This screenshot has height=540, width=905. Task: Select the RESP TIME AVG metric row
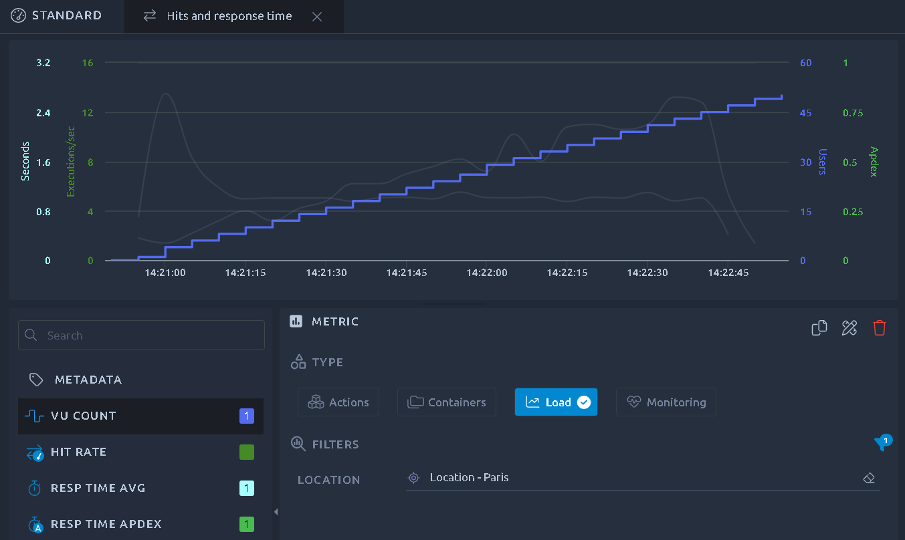tap(140, 489)
